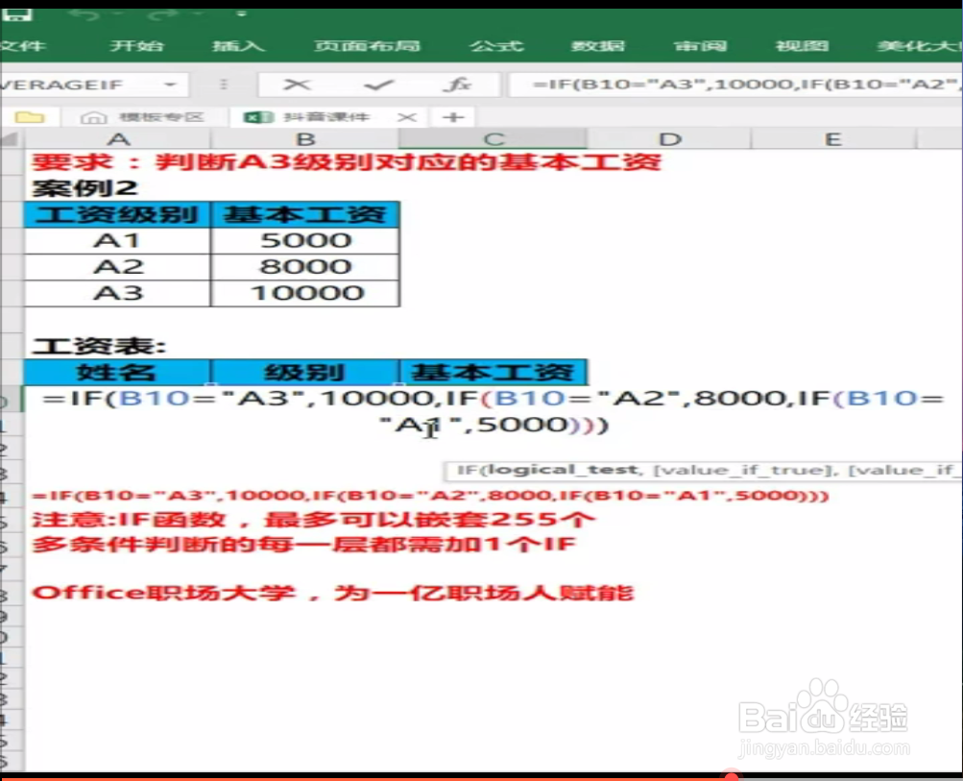Cancel formula entry with the X button

(298, 85)
